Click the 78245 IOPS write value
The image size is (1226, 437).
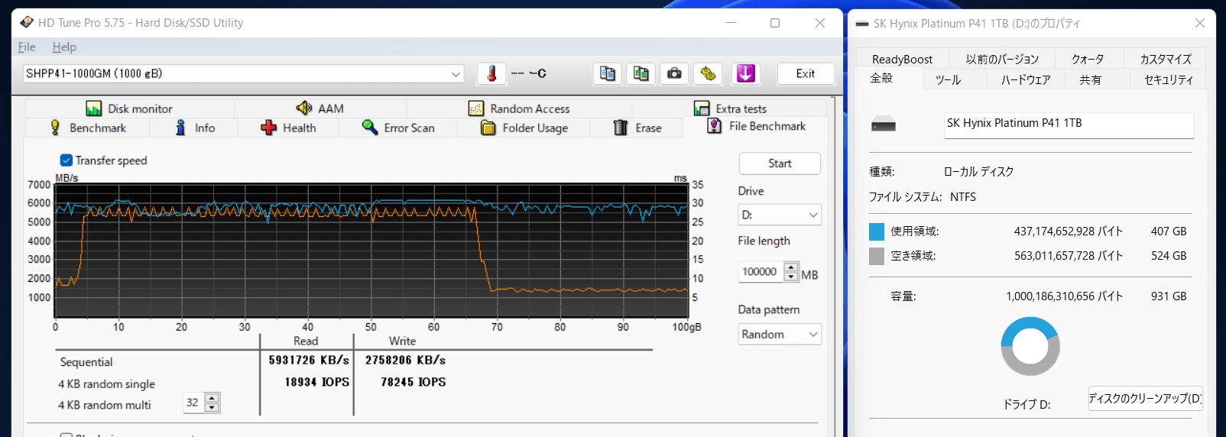(x=414, y=382)
